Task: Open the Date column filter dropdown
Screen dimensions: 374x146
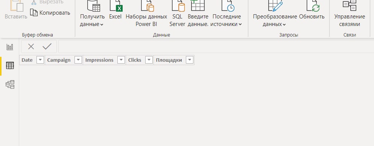Action: point(40,60)
